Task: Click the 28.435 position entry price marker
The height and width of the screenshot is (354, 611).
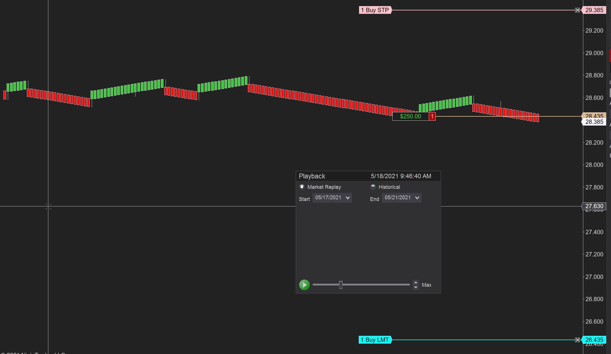Action: click(594, 115)
